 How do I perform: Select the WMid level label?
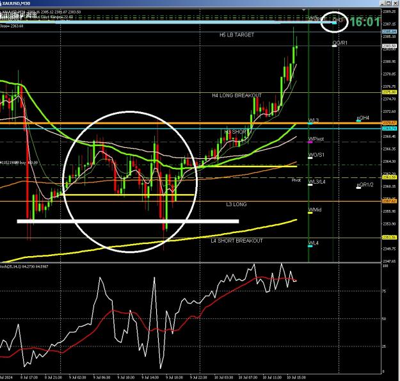315,210
